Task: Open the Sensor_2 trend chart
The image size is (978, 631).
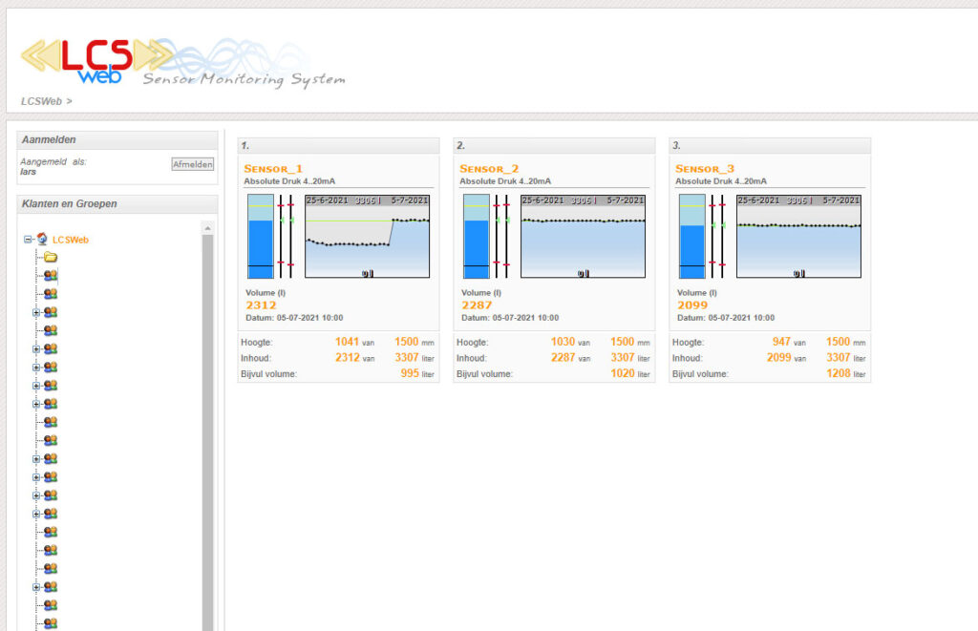Action: 584,237
